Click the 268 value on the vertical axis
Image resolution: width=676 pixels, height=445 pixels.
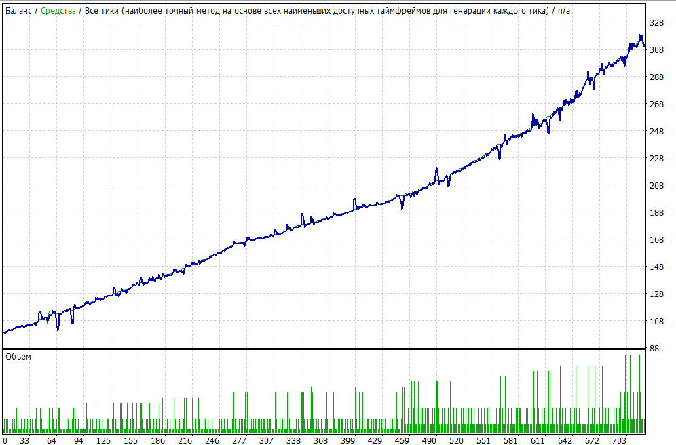[x=656, y=104]
